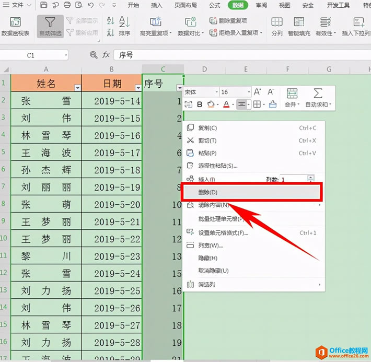Click the 列数 spinner arrows
Screen dimensions: 371x362
(x=311, y=179)
